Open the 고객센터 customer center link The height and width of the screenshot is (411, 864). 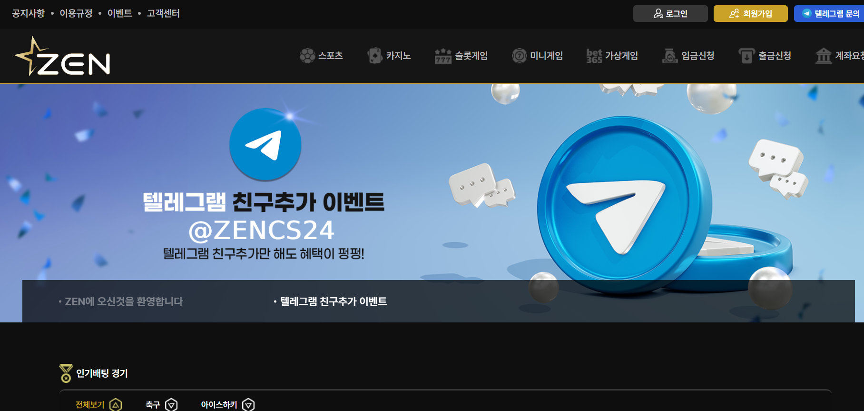pyautogui.click(x=163, y=13)
